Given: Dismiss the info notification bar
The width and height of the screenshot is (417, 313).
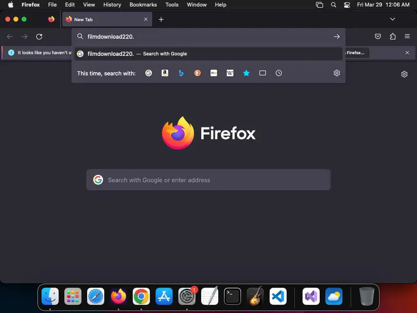Looking at the screenshot, I should [x=407, y=53].
